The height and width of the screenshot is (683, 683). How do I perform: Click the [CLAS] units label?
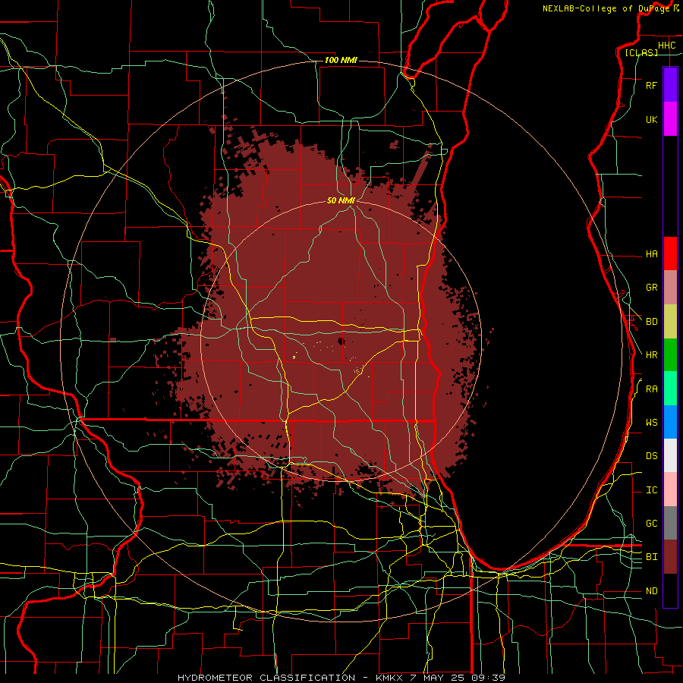click(641, 52)
